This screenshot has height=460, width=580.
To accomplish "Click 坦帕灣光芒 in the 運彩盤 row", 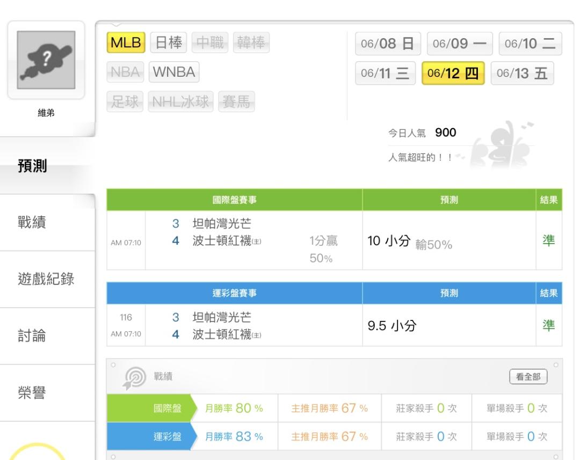I will click(x=222, y=317).
